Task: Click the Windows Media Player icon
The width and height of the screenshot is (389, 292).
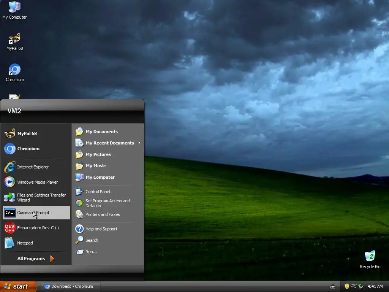Action: point(9,182)
